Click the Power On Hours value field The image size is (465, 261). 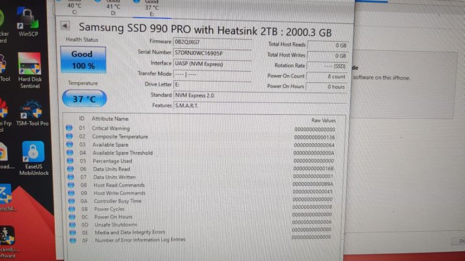tap(326, 87)
